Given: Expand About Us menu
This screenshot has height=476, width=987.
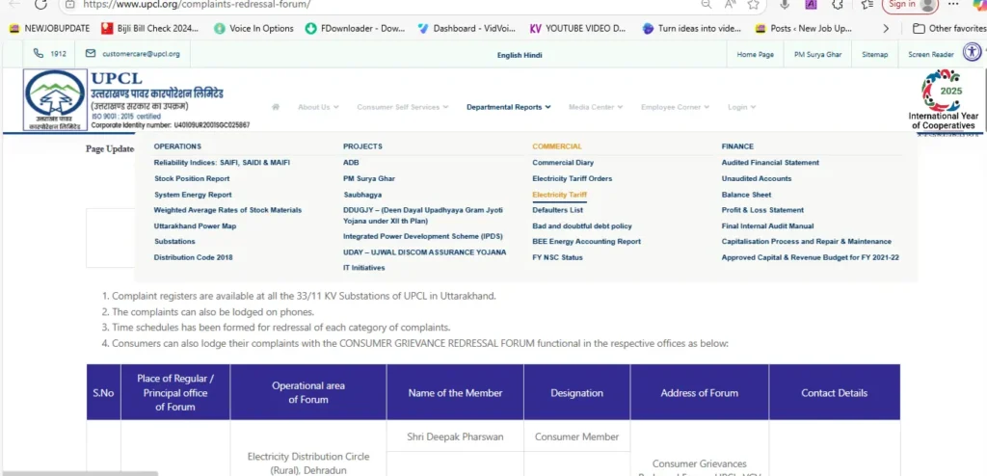Looking at the screenshot, I should point(318,107).
